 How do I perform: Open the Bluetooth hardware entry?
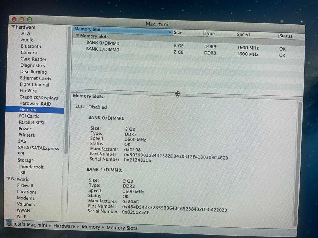click(31, 46)
